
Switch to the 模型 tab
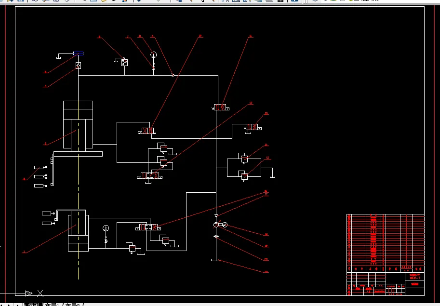coord(33,305)
